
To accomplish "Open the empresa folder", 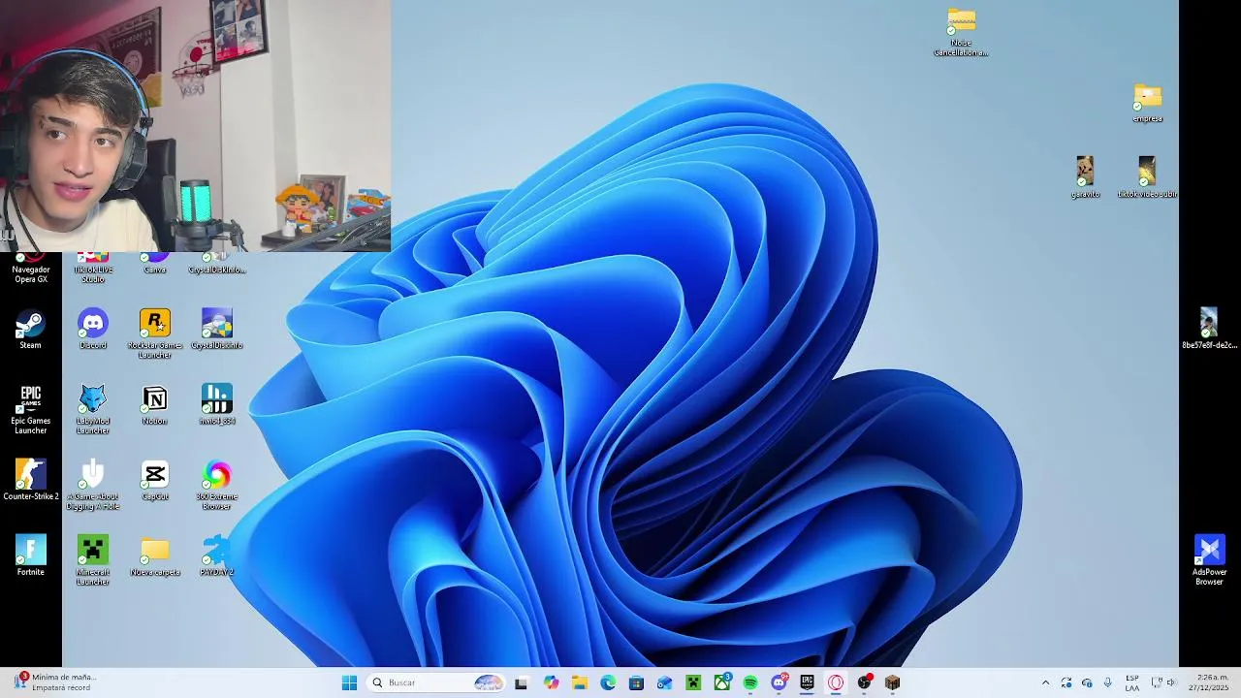I will coord(1147,103).
